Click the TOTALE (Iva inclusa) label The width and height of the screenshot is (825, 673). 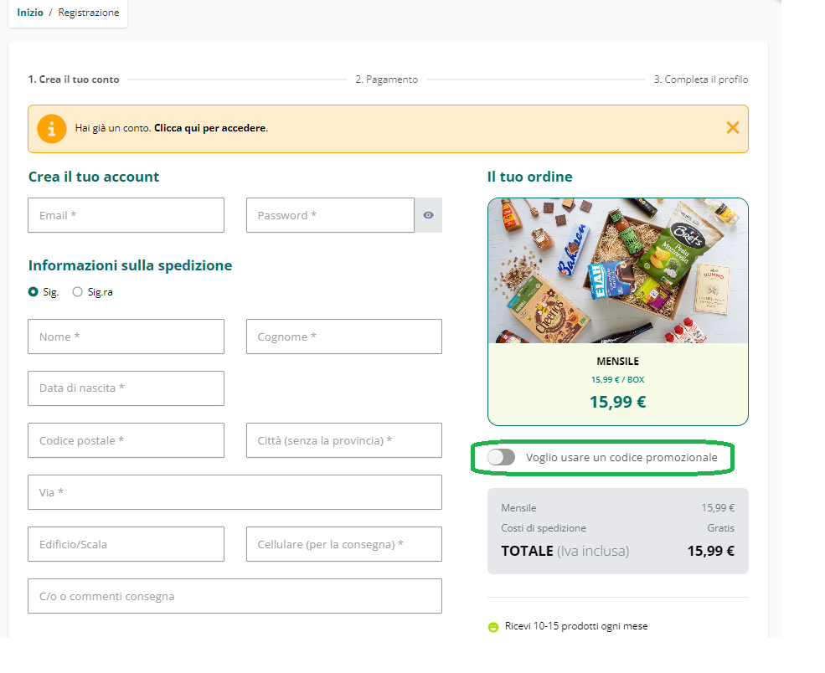(x=565, y=551)
